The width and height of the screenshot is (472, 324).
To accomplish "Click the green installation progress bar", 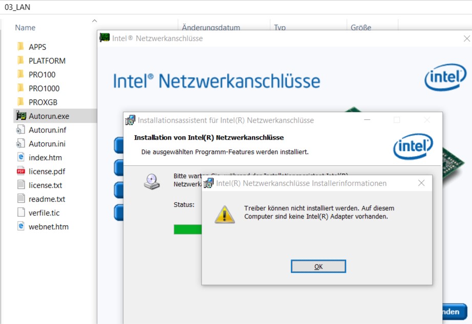I will pyautogui.click(x=187, y=229).
